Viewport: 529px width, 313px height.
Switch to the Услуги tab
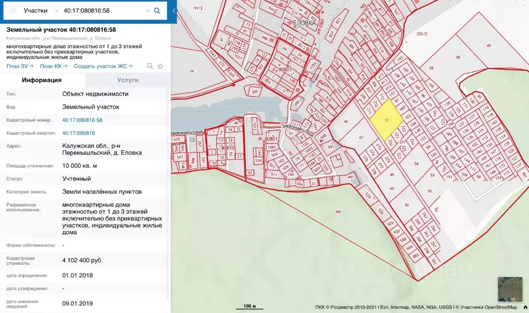coord(127,80)
